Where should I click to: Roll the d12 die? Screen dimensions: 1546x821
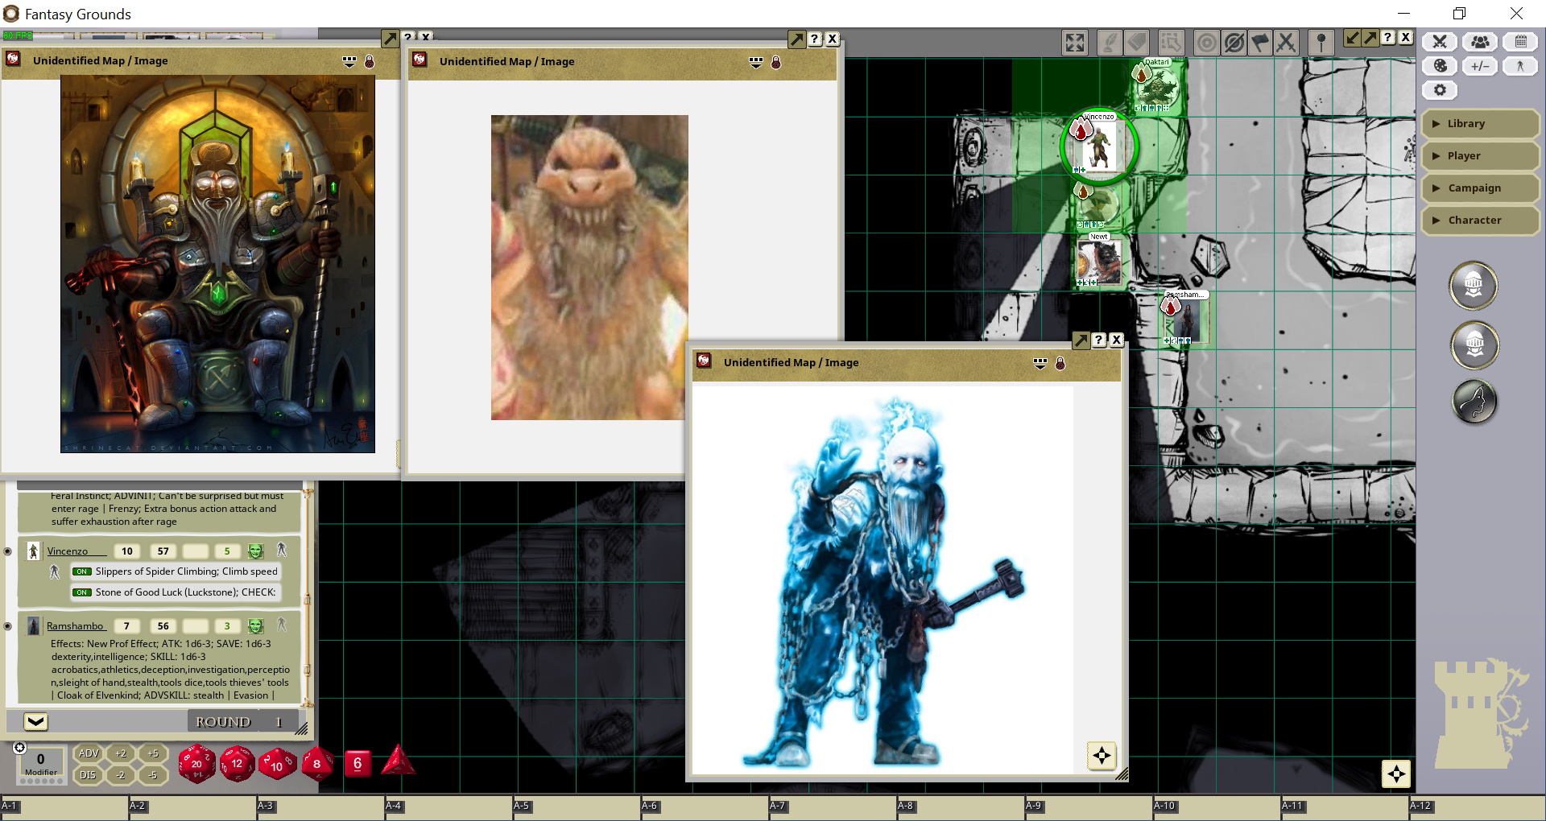[x=237, y=764]
